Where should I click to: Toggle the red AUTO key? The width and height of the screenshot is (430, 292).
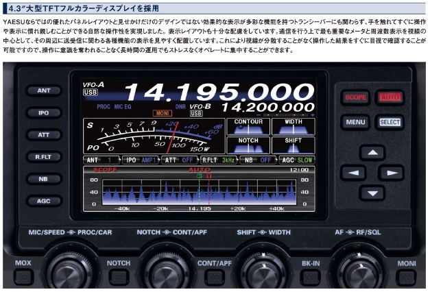click(x=390, y=97)
